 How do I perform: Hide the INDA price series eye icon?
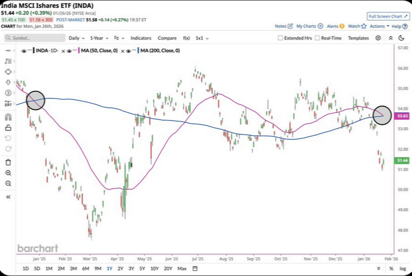click(x=24, y=50)
